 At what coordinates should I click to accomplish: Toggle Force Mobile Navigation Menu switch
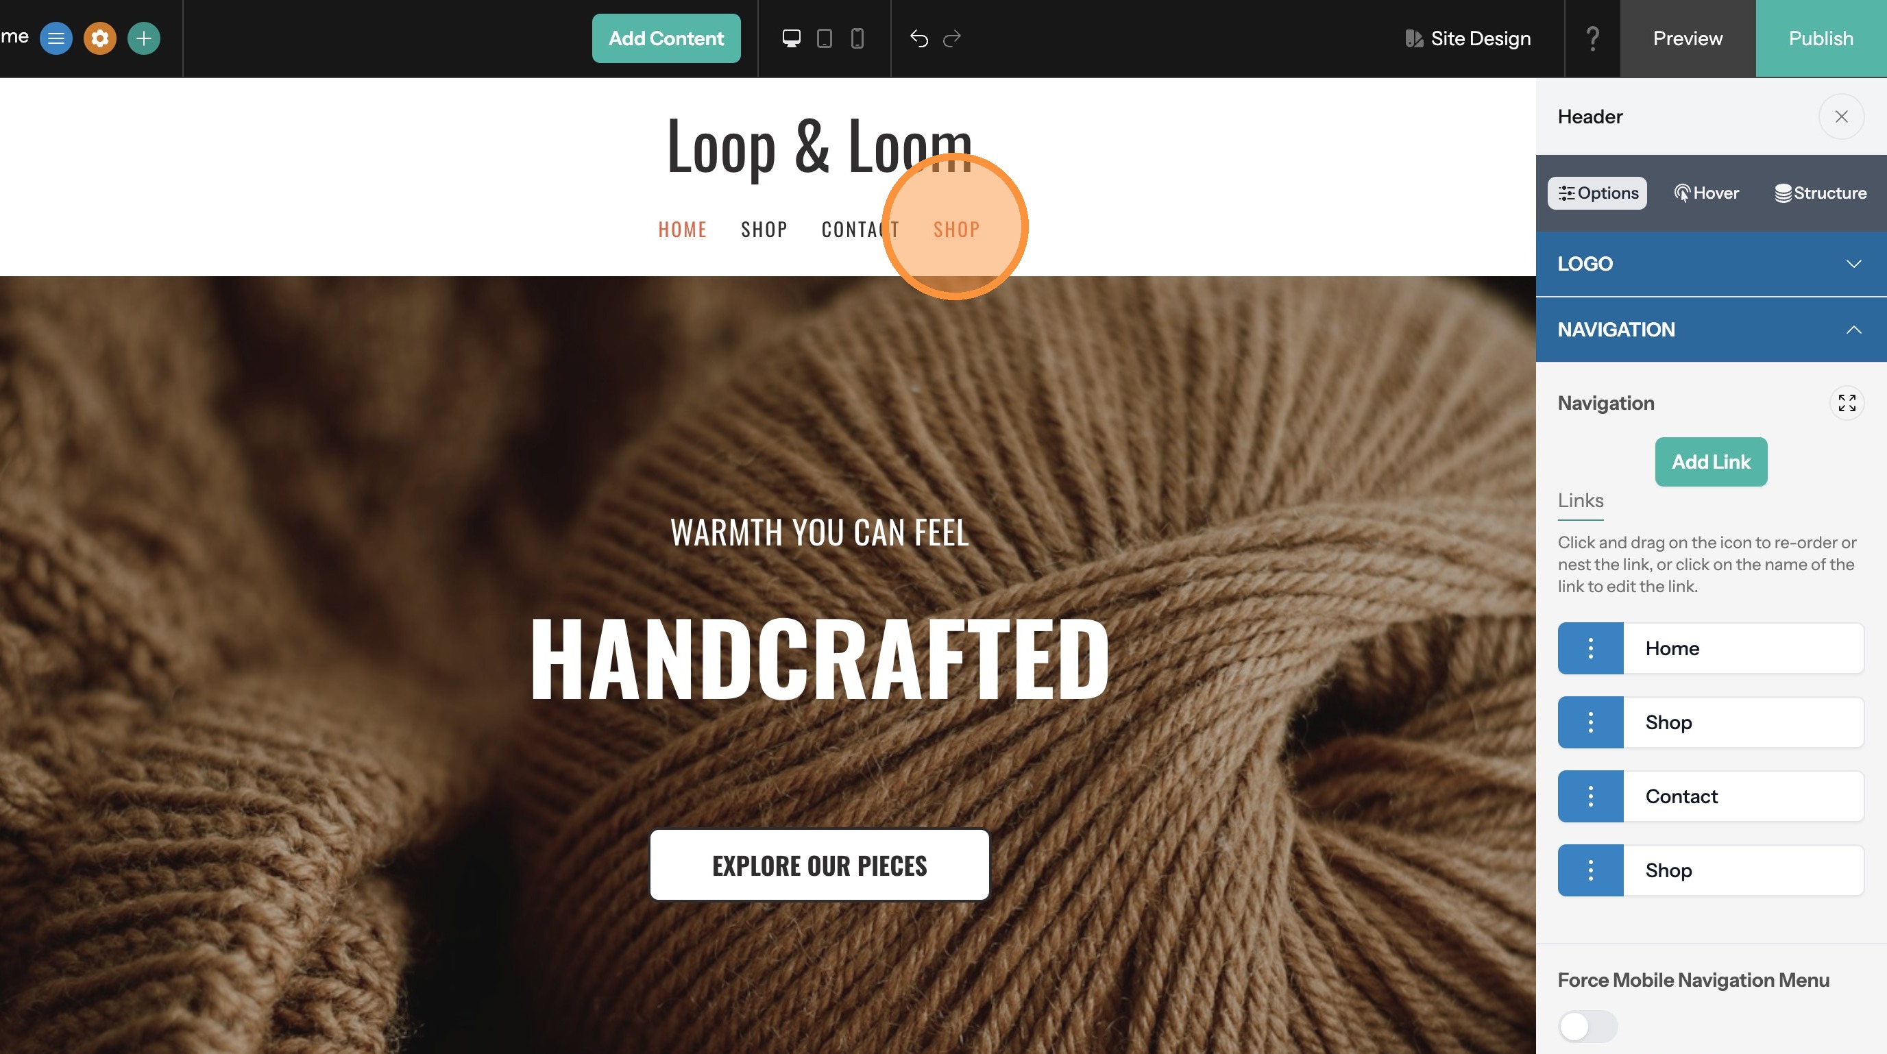(1587, 1026)
